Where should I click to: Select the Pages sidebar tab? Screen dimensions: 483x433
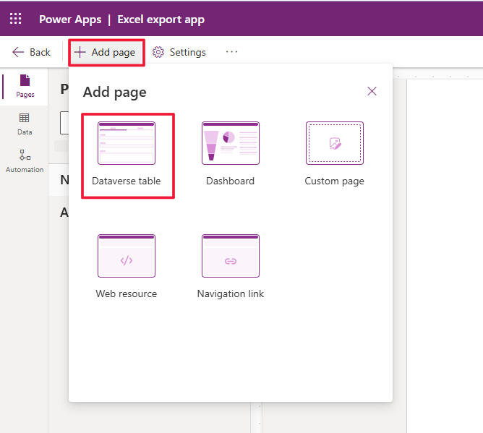point(25,87)
